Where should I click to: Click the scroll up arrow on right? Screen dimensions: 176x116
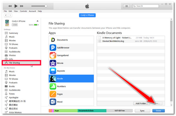[171, 19]
